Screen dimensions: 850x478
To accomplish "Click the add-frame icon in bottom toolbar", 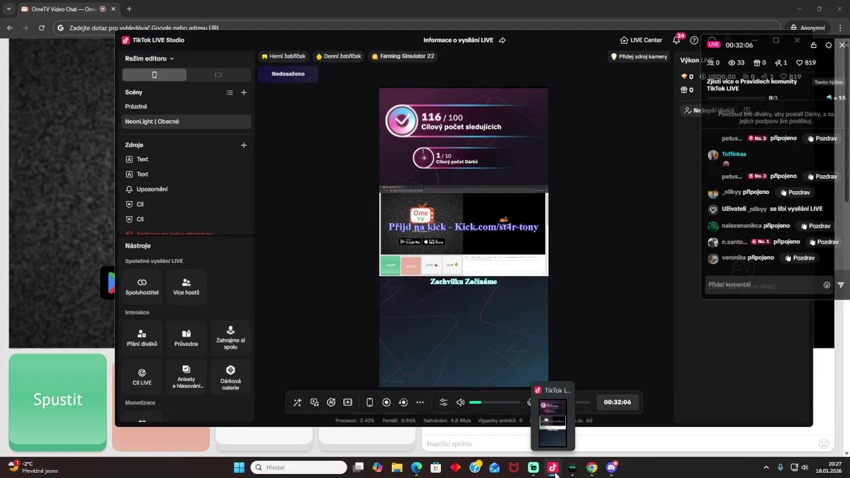I will pos(347,402).
